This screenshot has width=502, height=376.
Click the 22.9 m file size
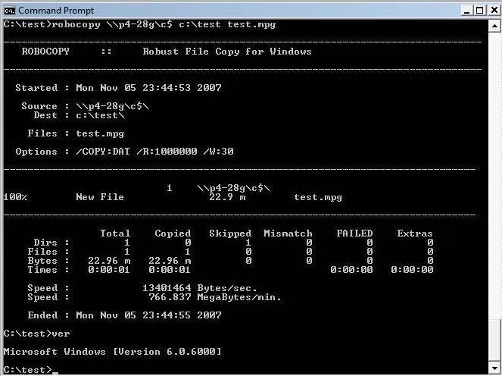pyautogui.click(x=227, y=197)
